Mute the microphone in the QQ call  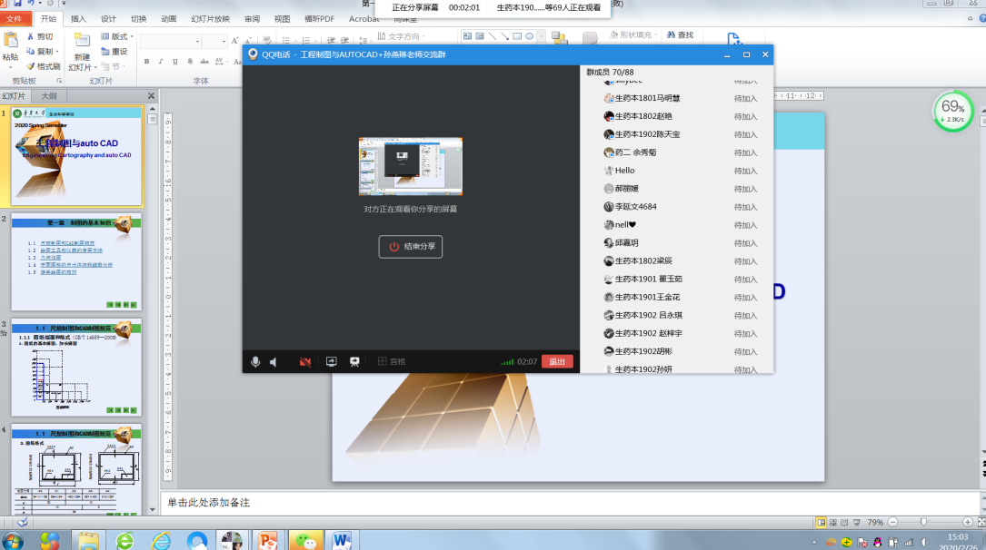click(x=255, y=361)
